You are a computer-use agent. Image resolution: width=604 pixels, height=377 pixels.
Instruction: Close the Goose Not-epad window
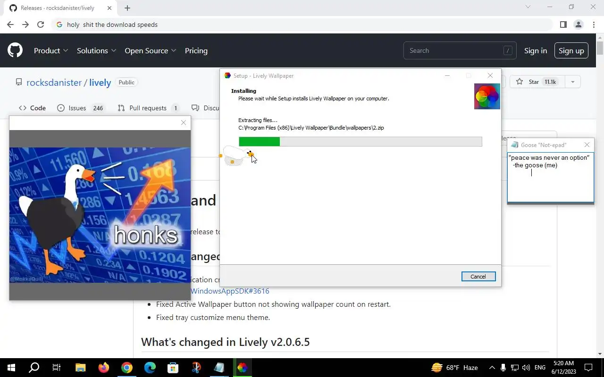(587, 145)
